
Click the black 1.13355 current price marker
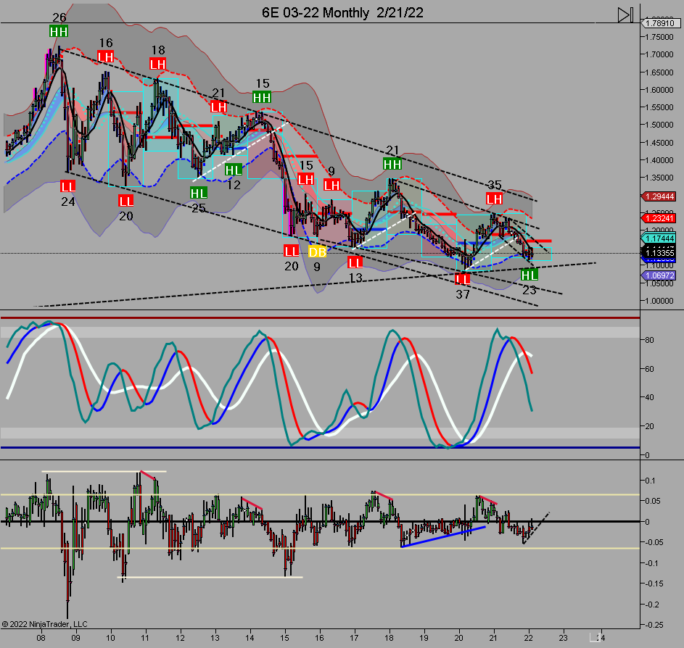[659, 253]
